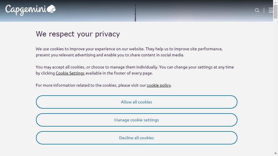The image size is (278, 156).
Task: Click the spade emblem beside Capgemini
Action: point(51,9)
